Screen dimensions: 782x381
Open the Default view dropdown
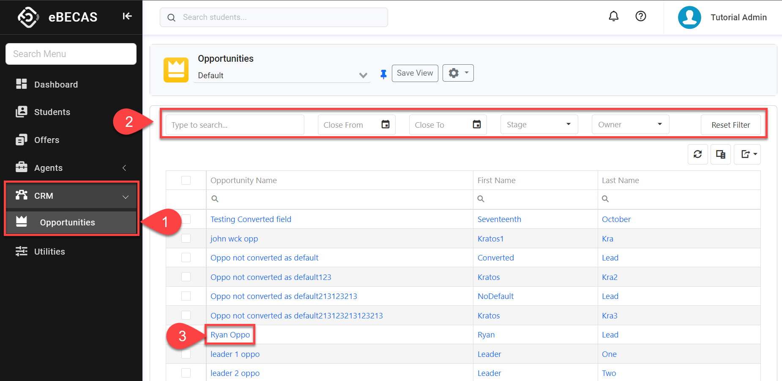282,75
